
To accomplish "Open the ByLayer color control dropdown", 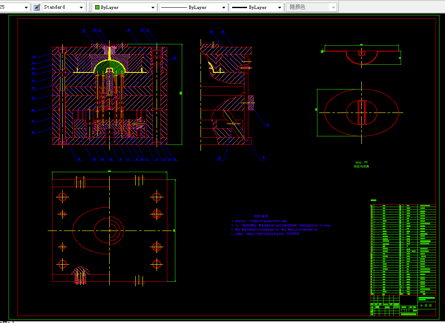I will [x=153, y=7].
